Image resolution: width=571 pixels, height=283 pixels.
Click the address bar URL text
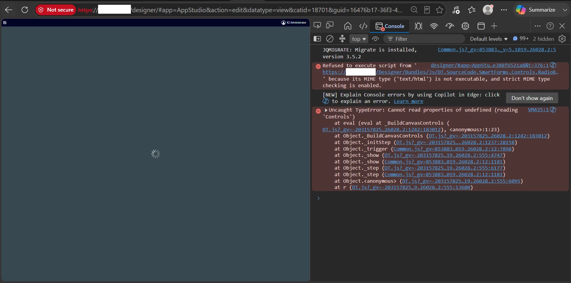tap(241, 10)
